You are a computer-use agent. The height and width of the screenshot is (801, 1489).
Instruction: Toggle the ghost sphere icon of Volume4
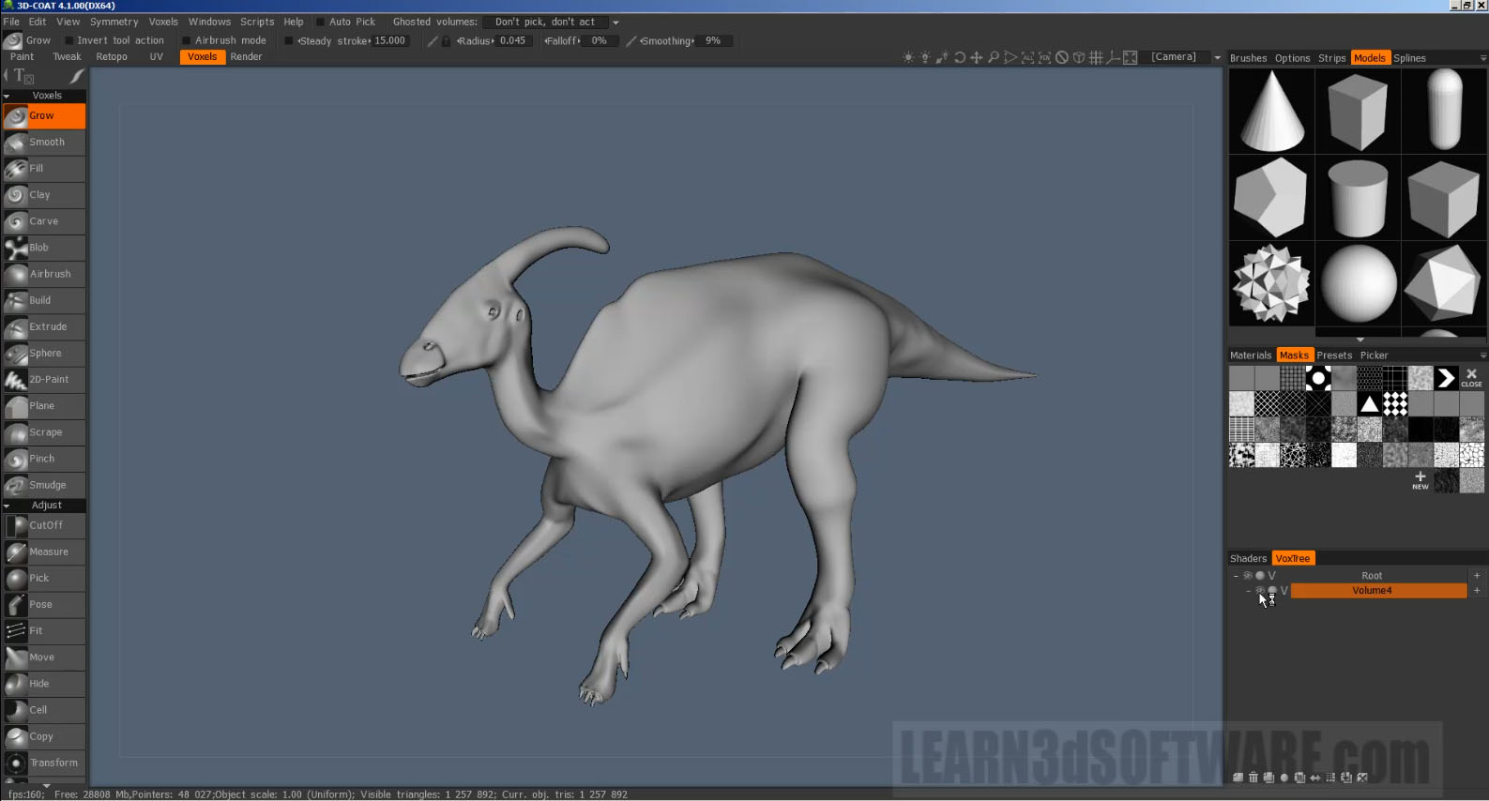click(1272, 591)
